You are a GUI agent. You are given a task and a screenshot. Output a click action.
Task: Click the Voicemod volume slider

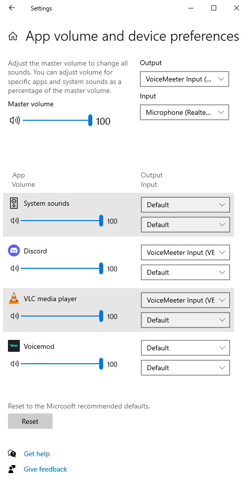click(62, 364)
